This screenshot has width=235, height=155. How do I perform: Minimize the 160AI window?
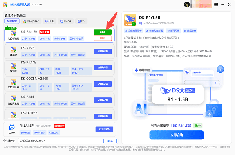click(x=223, y=5)
